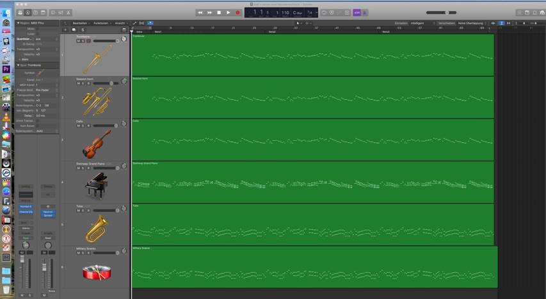Open the Bearbeiten menu

click(81, 23)
